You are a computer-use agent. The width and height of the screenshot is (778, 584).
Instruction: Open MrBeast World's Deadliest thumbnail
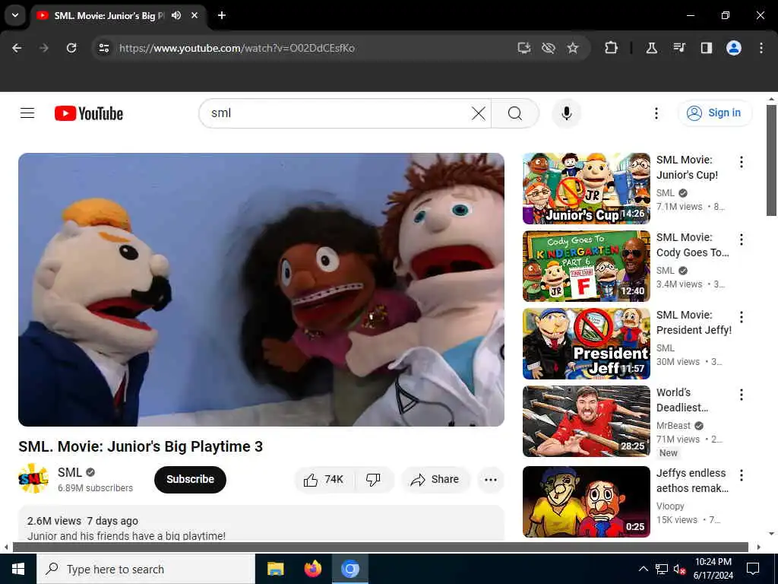(586, 421)
